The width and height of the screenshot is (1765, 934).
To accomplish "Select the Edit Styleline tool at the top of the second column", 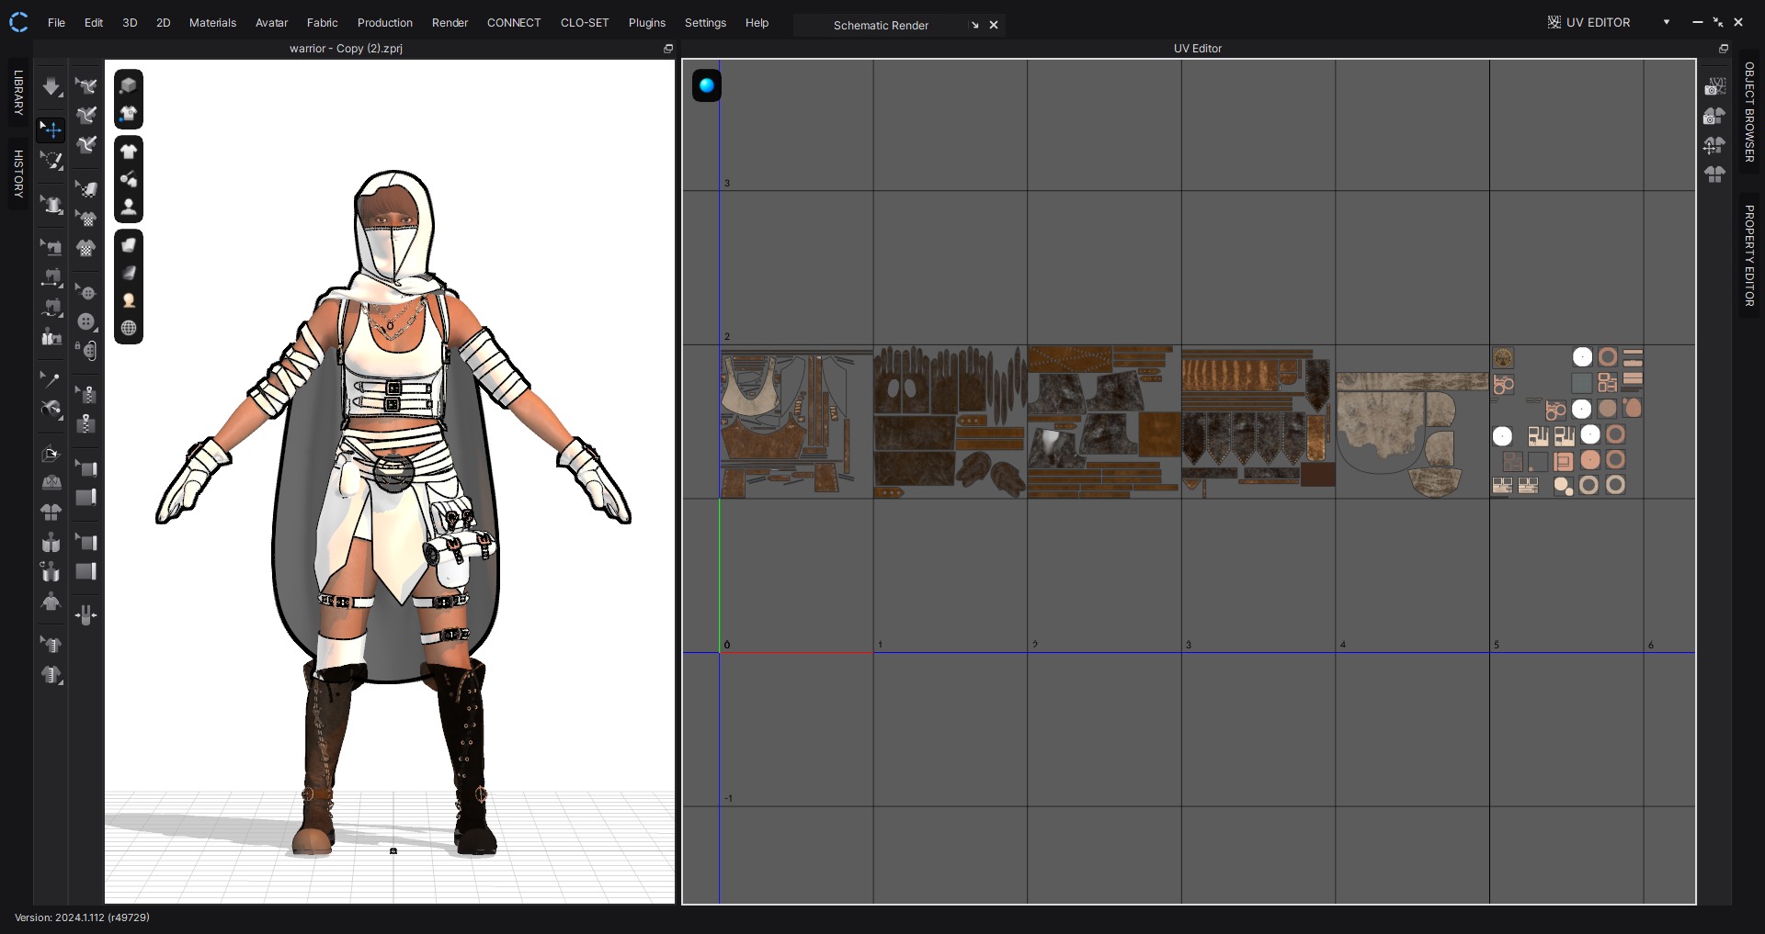I will click(86, 87).
